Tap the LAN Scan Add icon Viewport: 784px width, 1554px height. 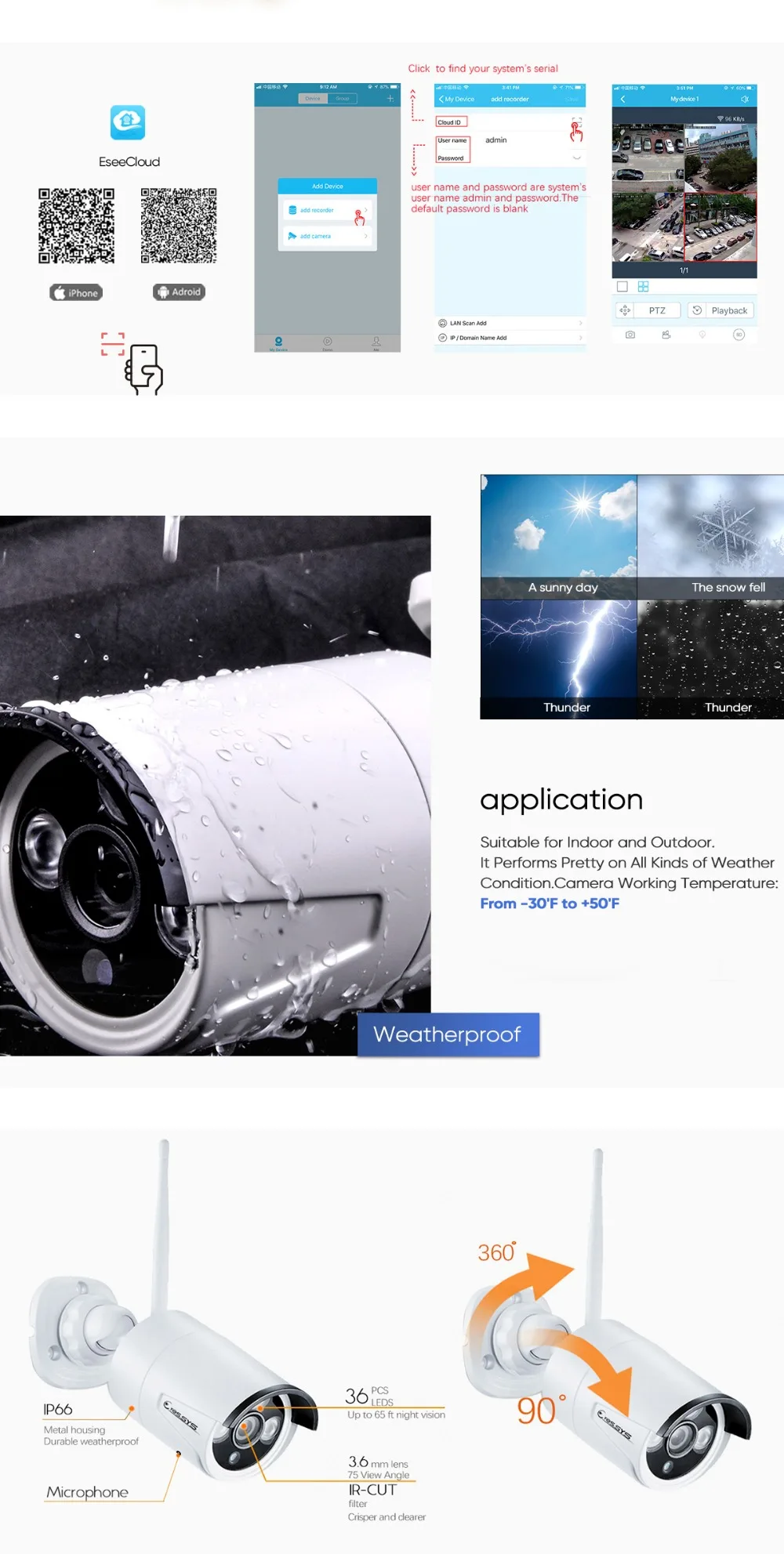443,323
